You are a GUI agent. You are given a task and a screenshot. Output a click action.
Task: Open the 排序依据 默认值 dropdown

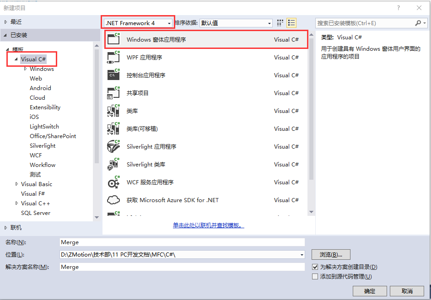pyautogui.click(x=270, y=22)
